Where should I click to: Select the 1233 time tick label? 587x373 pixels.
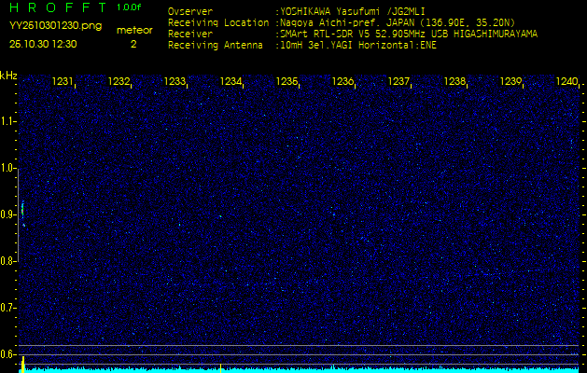[175, 82]
